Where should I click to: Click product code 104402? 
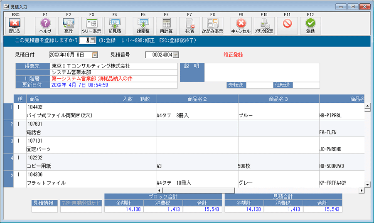(x=35, y=107)
